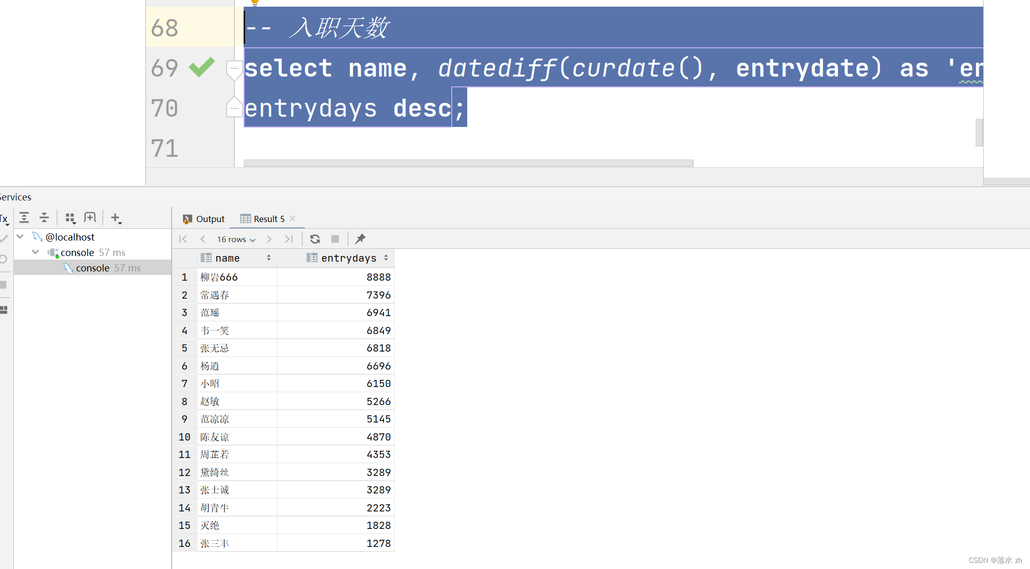
Task: Click the Tx transaction mode dropdown
Action: [x=5, y=219]
